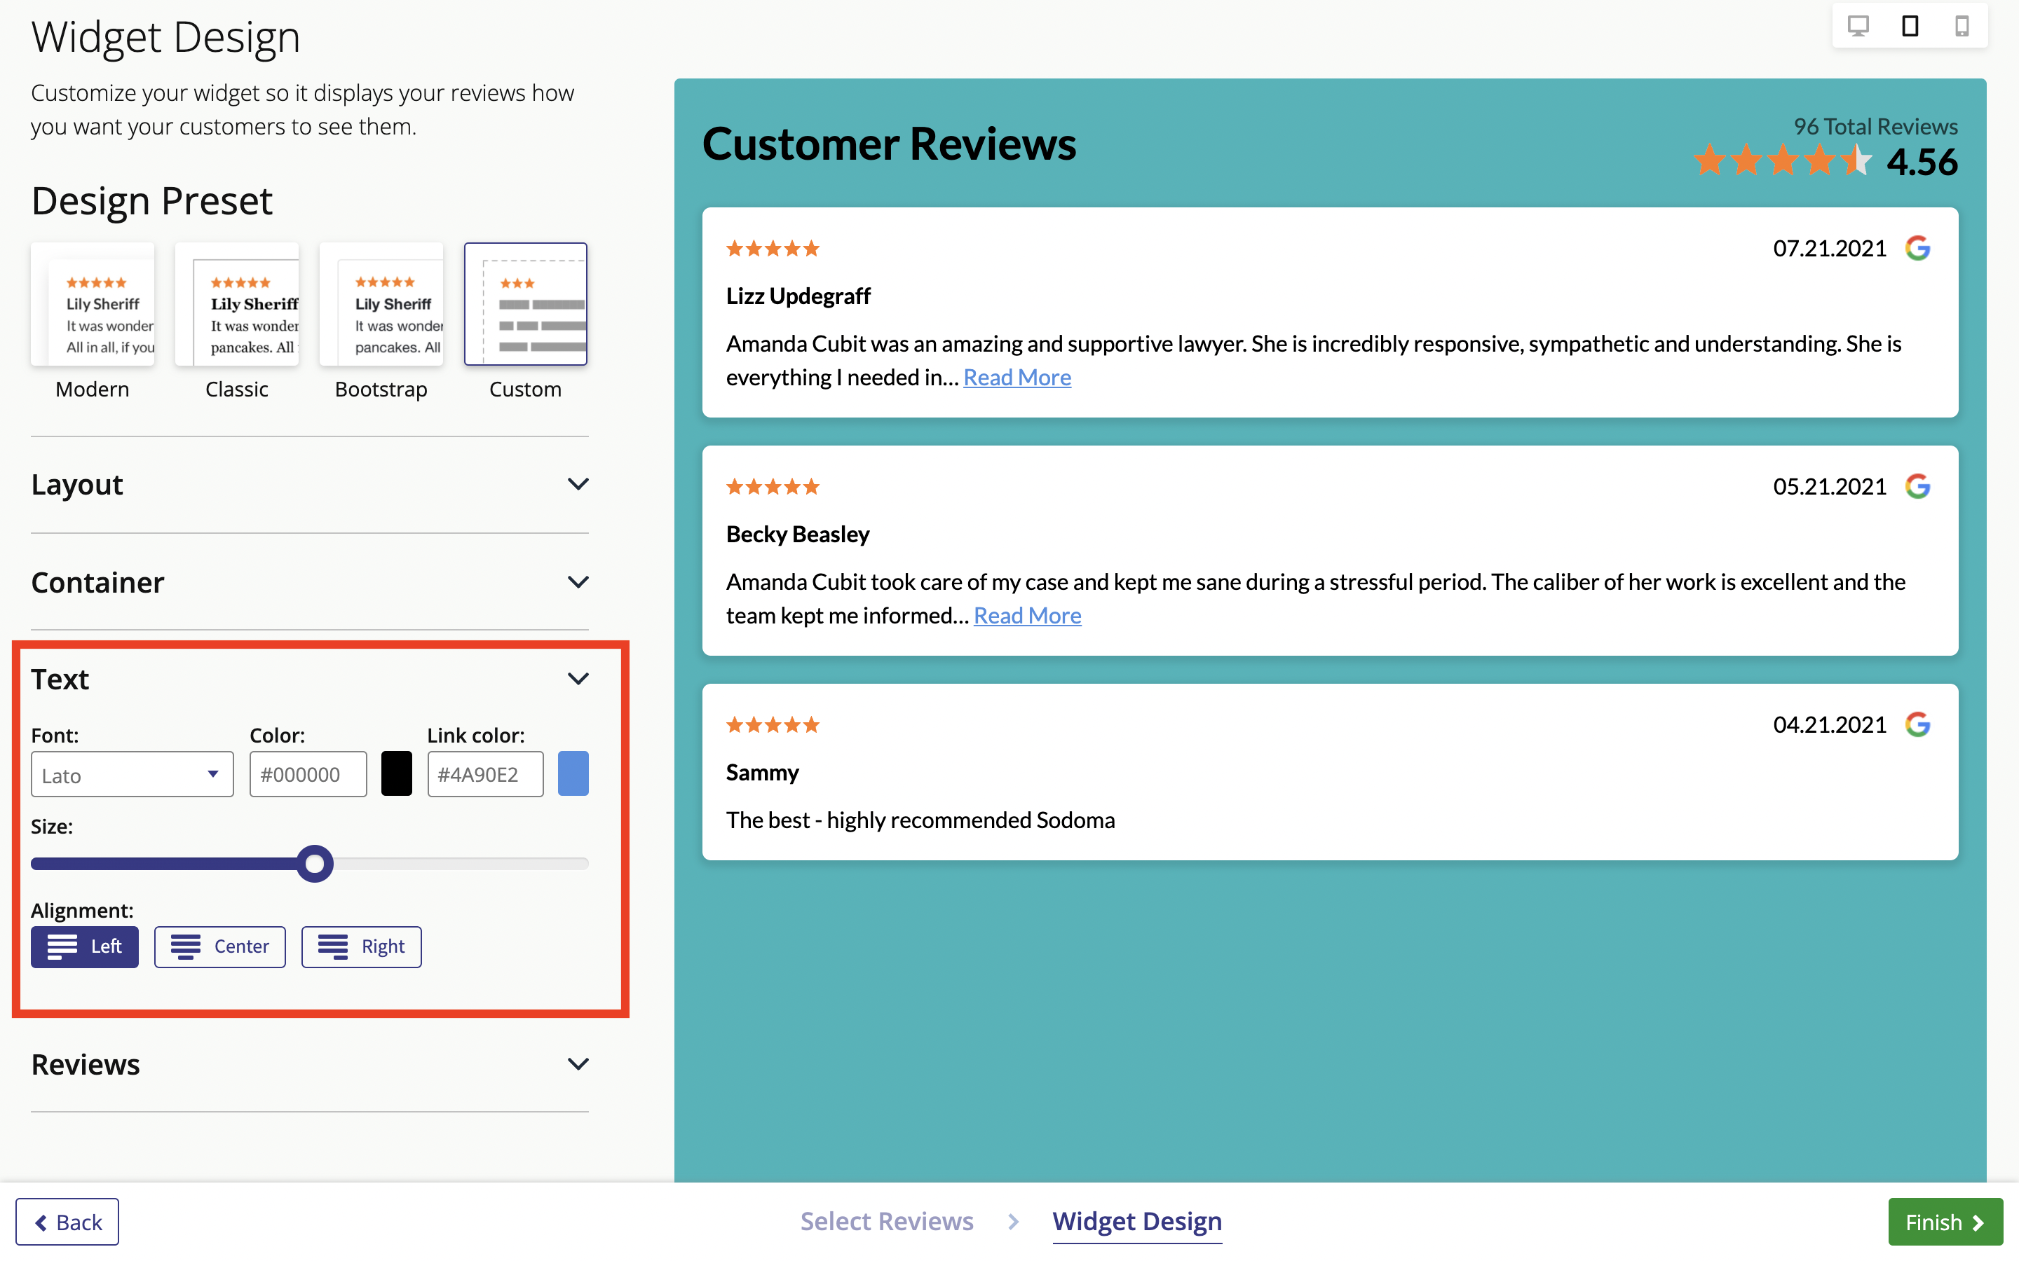Open the Lato font dropdown
The image size is (2019, 1261).
[x=132, y=775]
